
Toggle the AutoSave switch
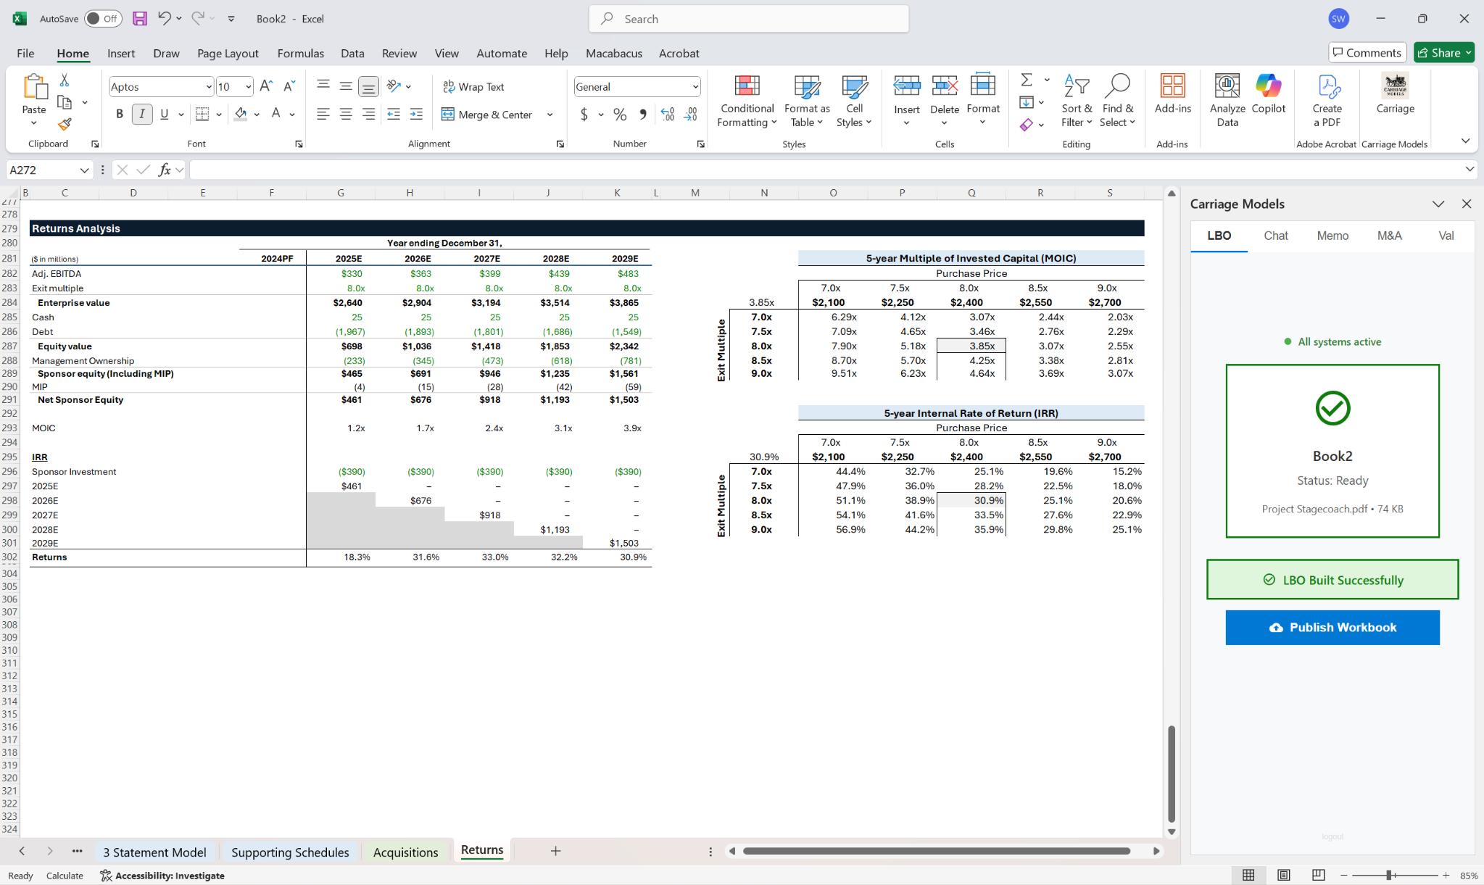pos(102,19)
